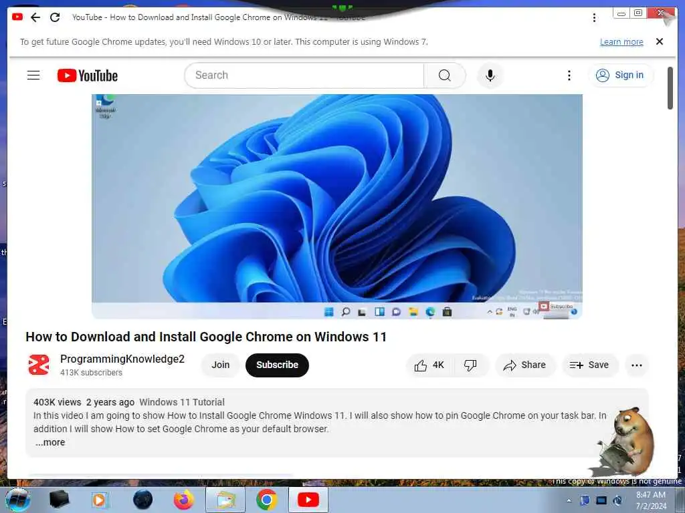685x513 pixels.
Task: Subscribe to ProgrammingKnowledge2
Action: coord(277,365)
